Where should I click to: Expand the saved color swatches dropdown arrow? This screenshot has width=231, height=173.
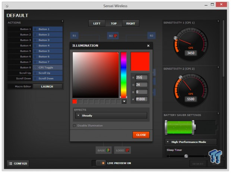point(124,101)
